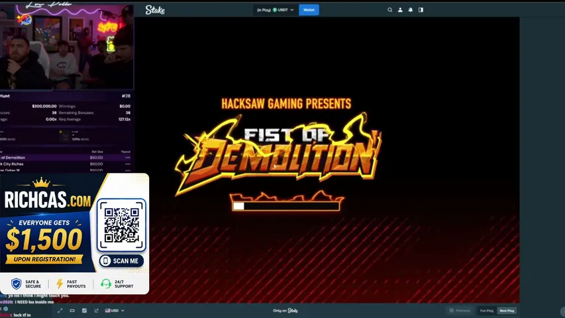Click the $300,000.00 start amount
Screen dimensions: 565x318
coord(44,107)
